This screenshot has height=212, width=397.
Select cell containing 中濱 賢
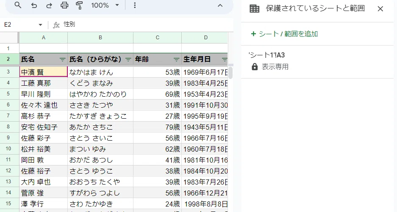coord(44,72)
